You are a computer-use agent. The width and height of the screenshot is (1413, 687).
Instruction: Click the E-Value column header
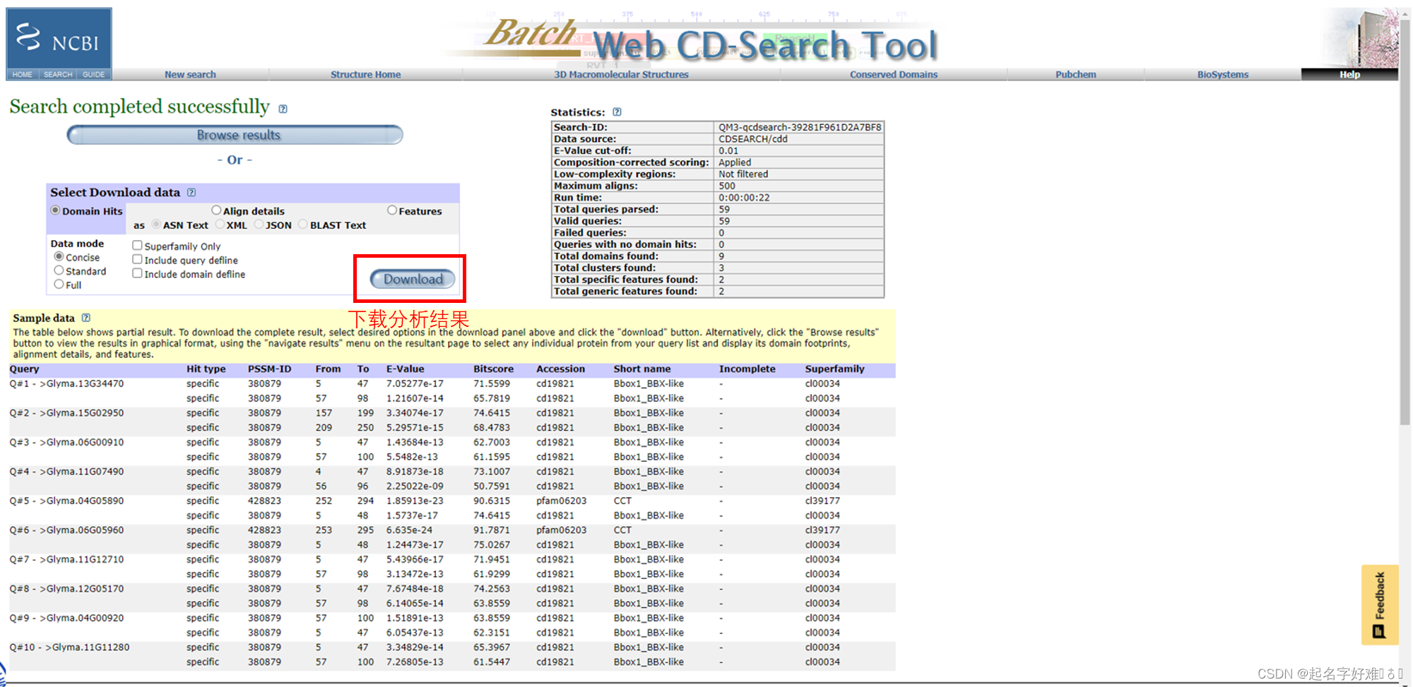pos(405,369)
